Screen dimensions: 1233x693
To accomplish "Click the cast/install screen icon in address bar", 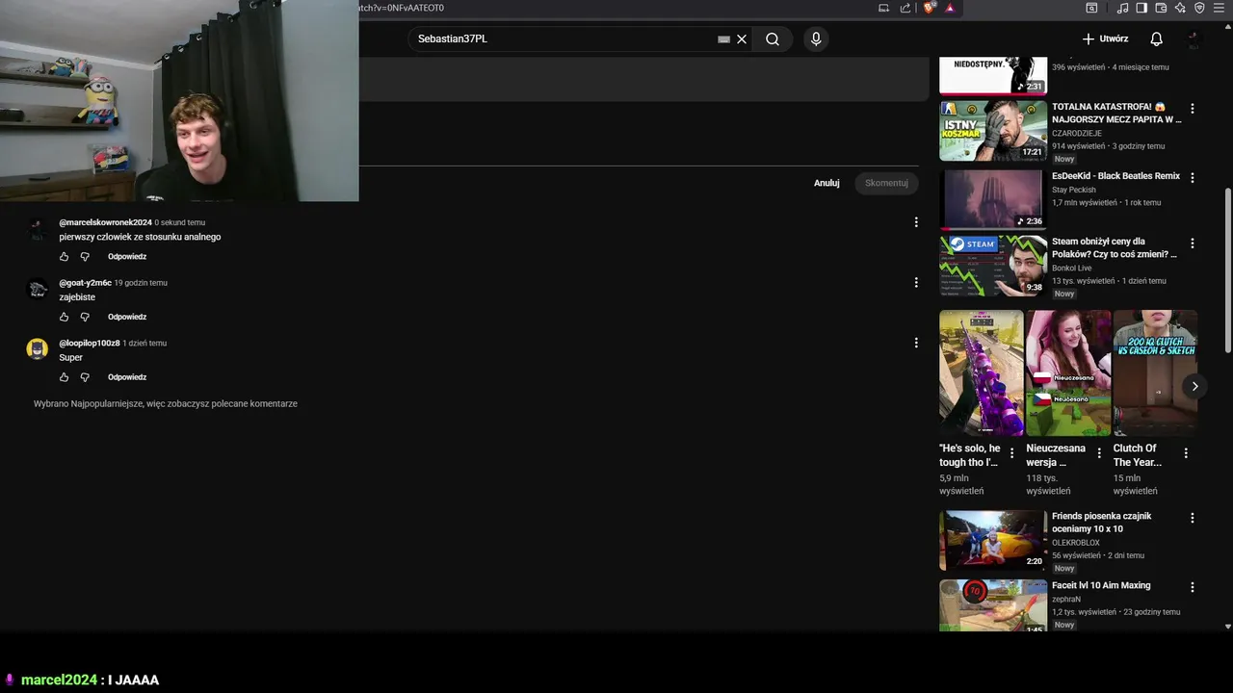I will tap(883, 8).
